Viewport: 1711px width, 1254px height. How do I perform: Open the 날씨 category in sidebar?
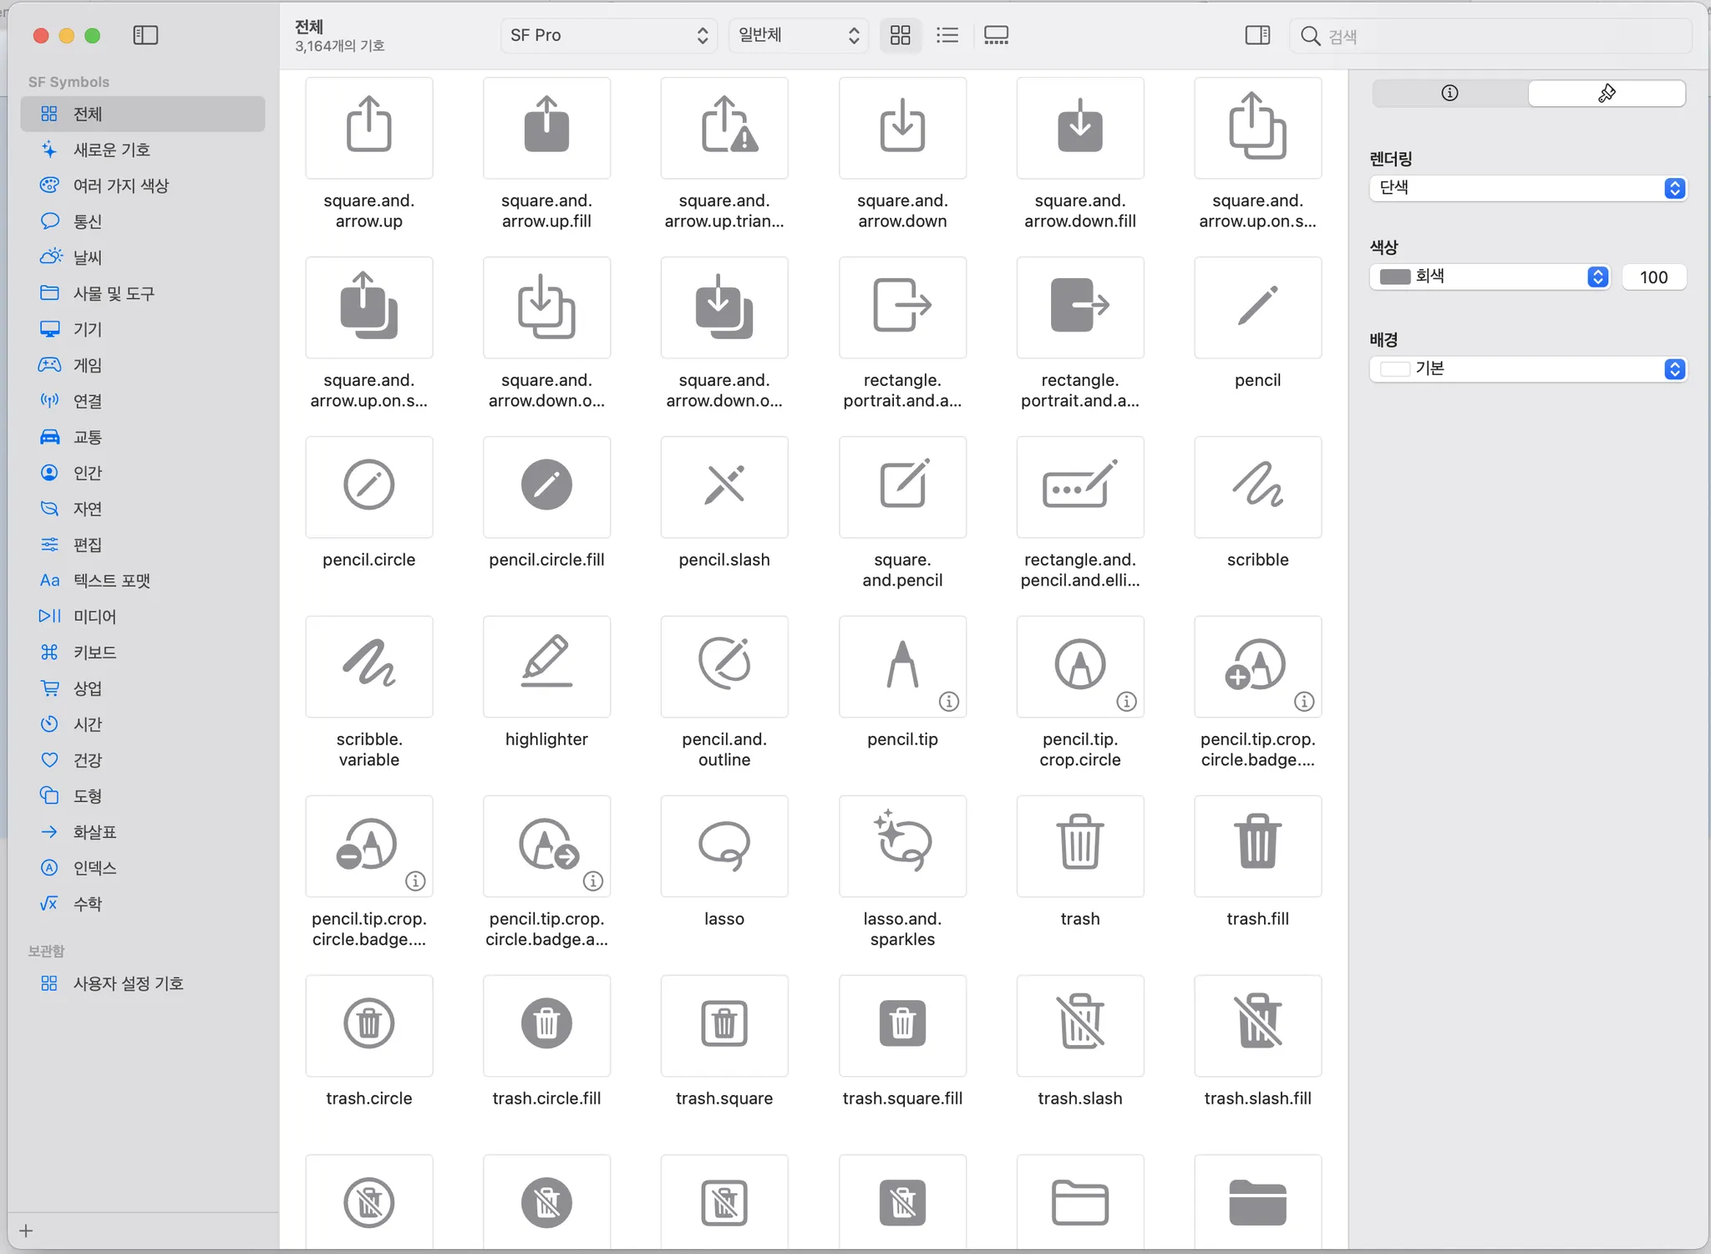pyautogui.click(x=88, y=257)
